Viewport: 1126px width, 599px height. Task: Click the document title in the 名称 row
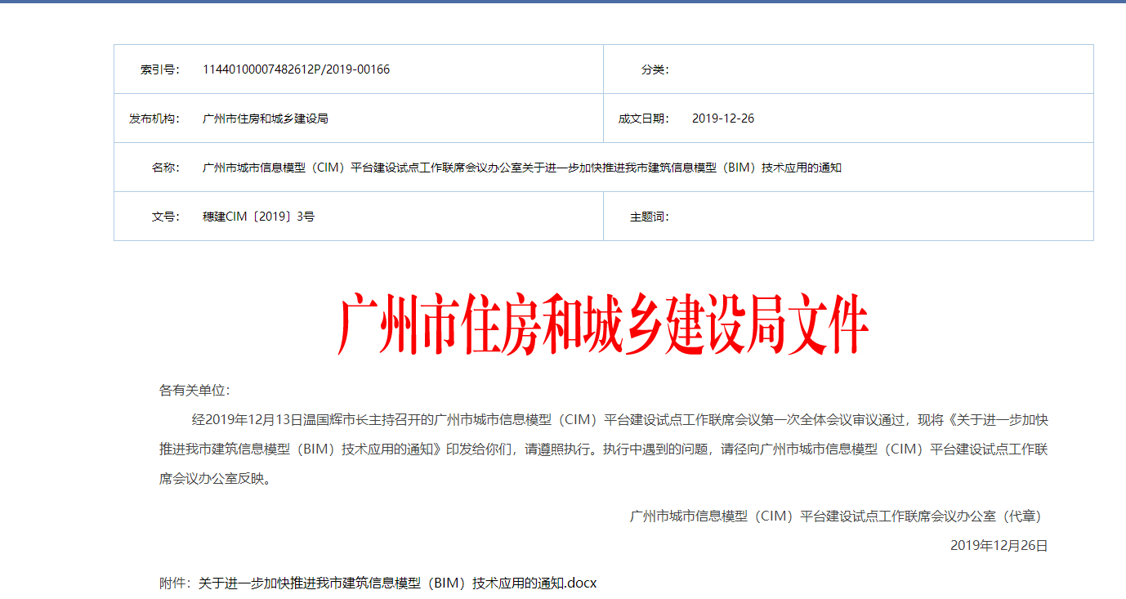pos(522,168)
